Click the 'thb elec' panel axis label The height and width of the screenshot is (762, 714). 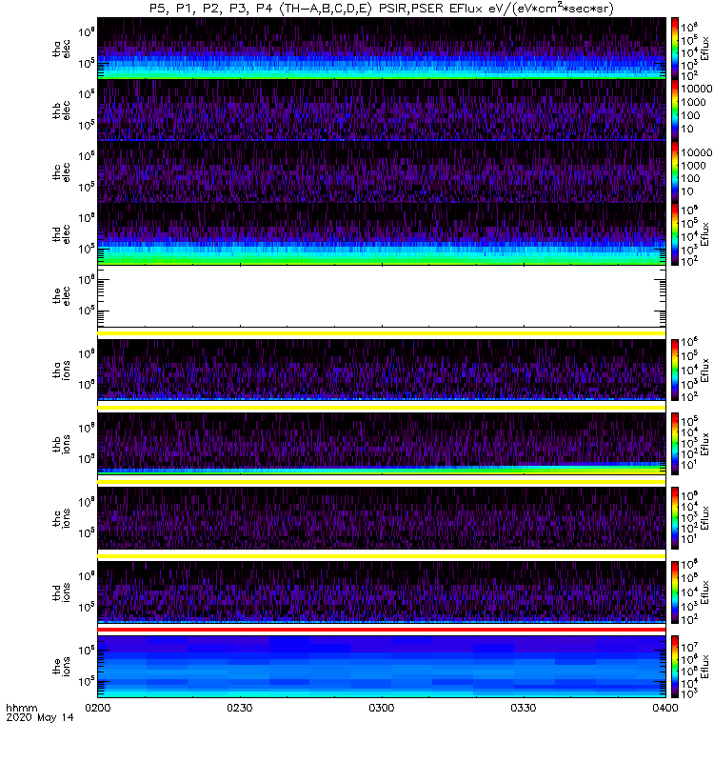click(x=61, y=110)
